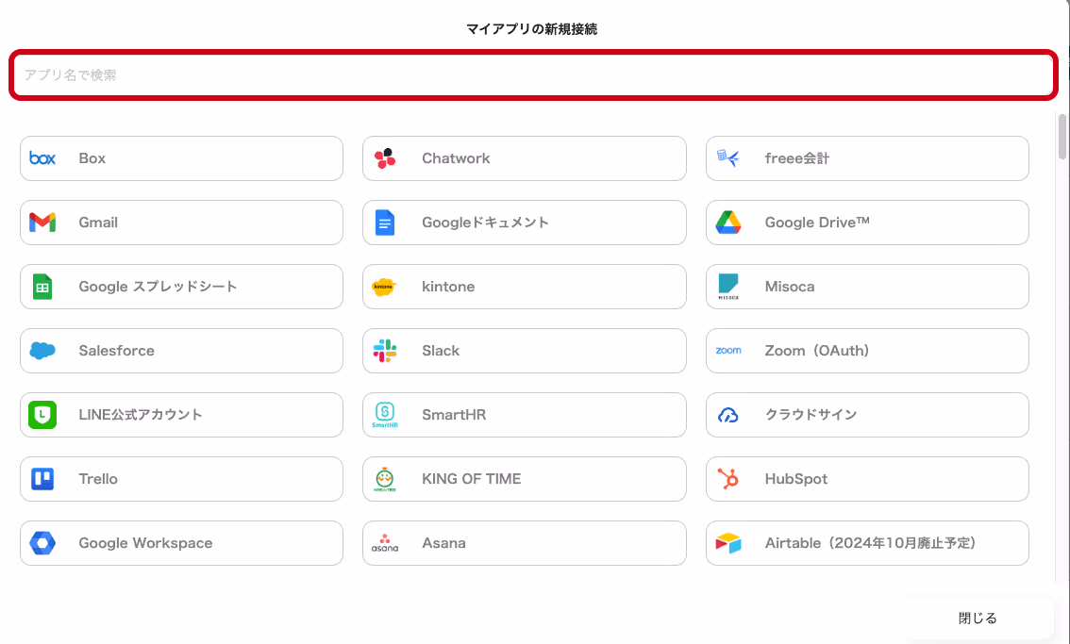Click the Gmail envelope icon
The image size is (1070, 644).
click(42, 223)
